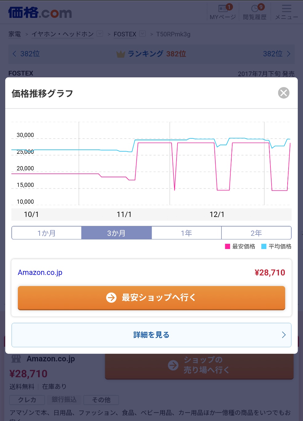Go to previous ranking with left chevron
The image size is (303, 421).
pos(14,54)
